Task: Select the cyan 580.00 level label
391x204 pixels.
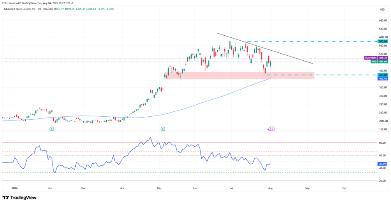Action: [383, 42]
